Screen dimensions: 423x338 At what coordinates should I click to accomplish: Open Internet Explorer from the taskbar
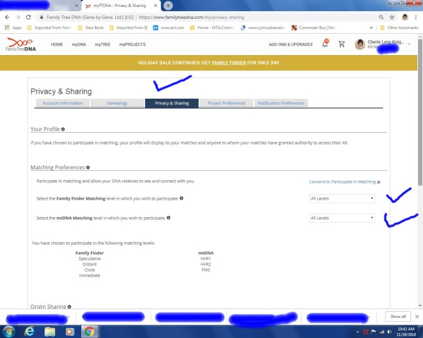pos(29,331)
